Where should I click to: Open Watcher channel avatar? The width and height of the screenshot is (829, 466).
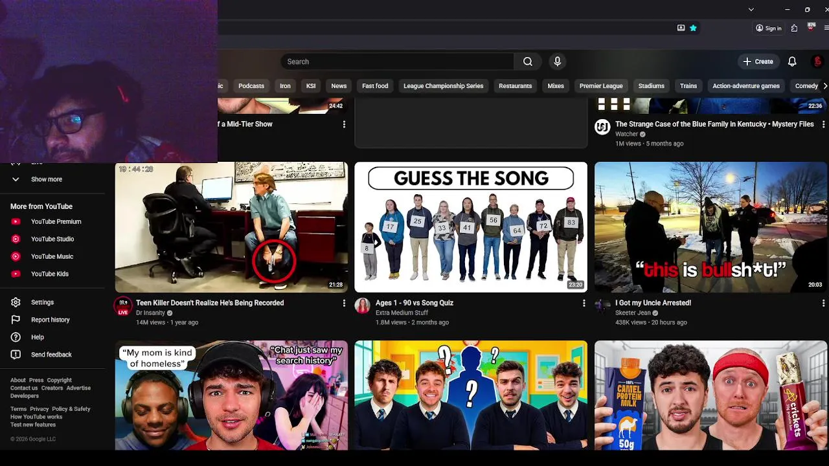(602, 127)
